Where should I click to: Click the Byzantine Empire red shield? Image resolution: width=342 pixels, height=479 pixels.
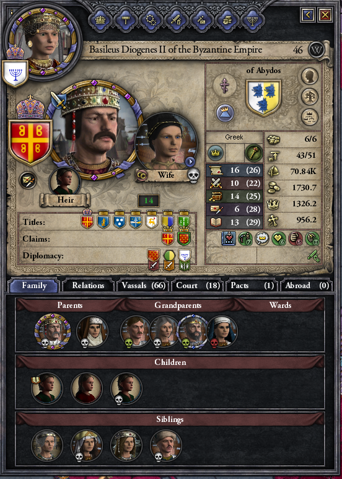click(x=30, y=142)
